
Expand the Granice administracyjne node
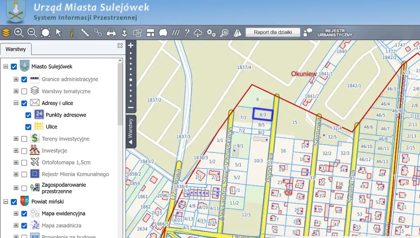coord(16,79)
